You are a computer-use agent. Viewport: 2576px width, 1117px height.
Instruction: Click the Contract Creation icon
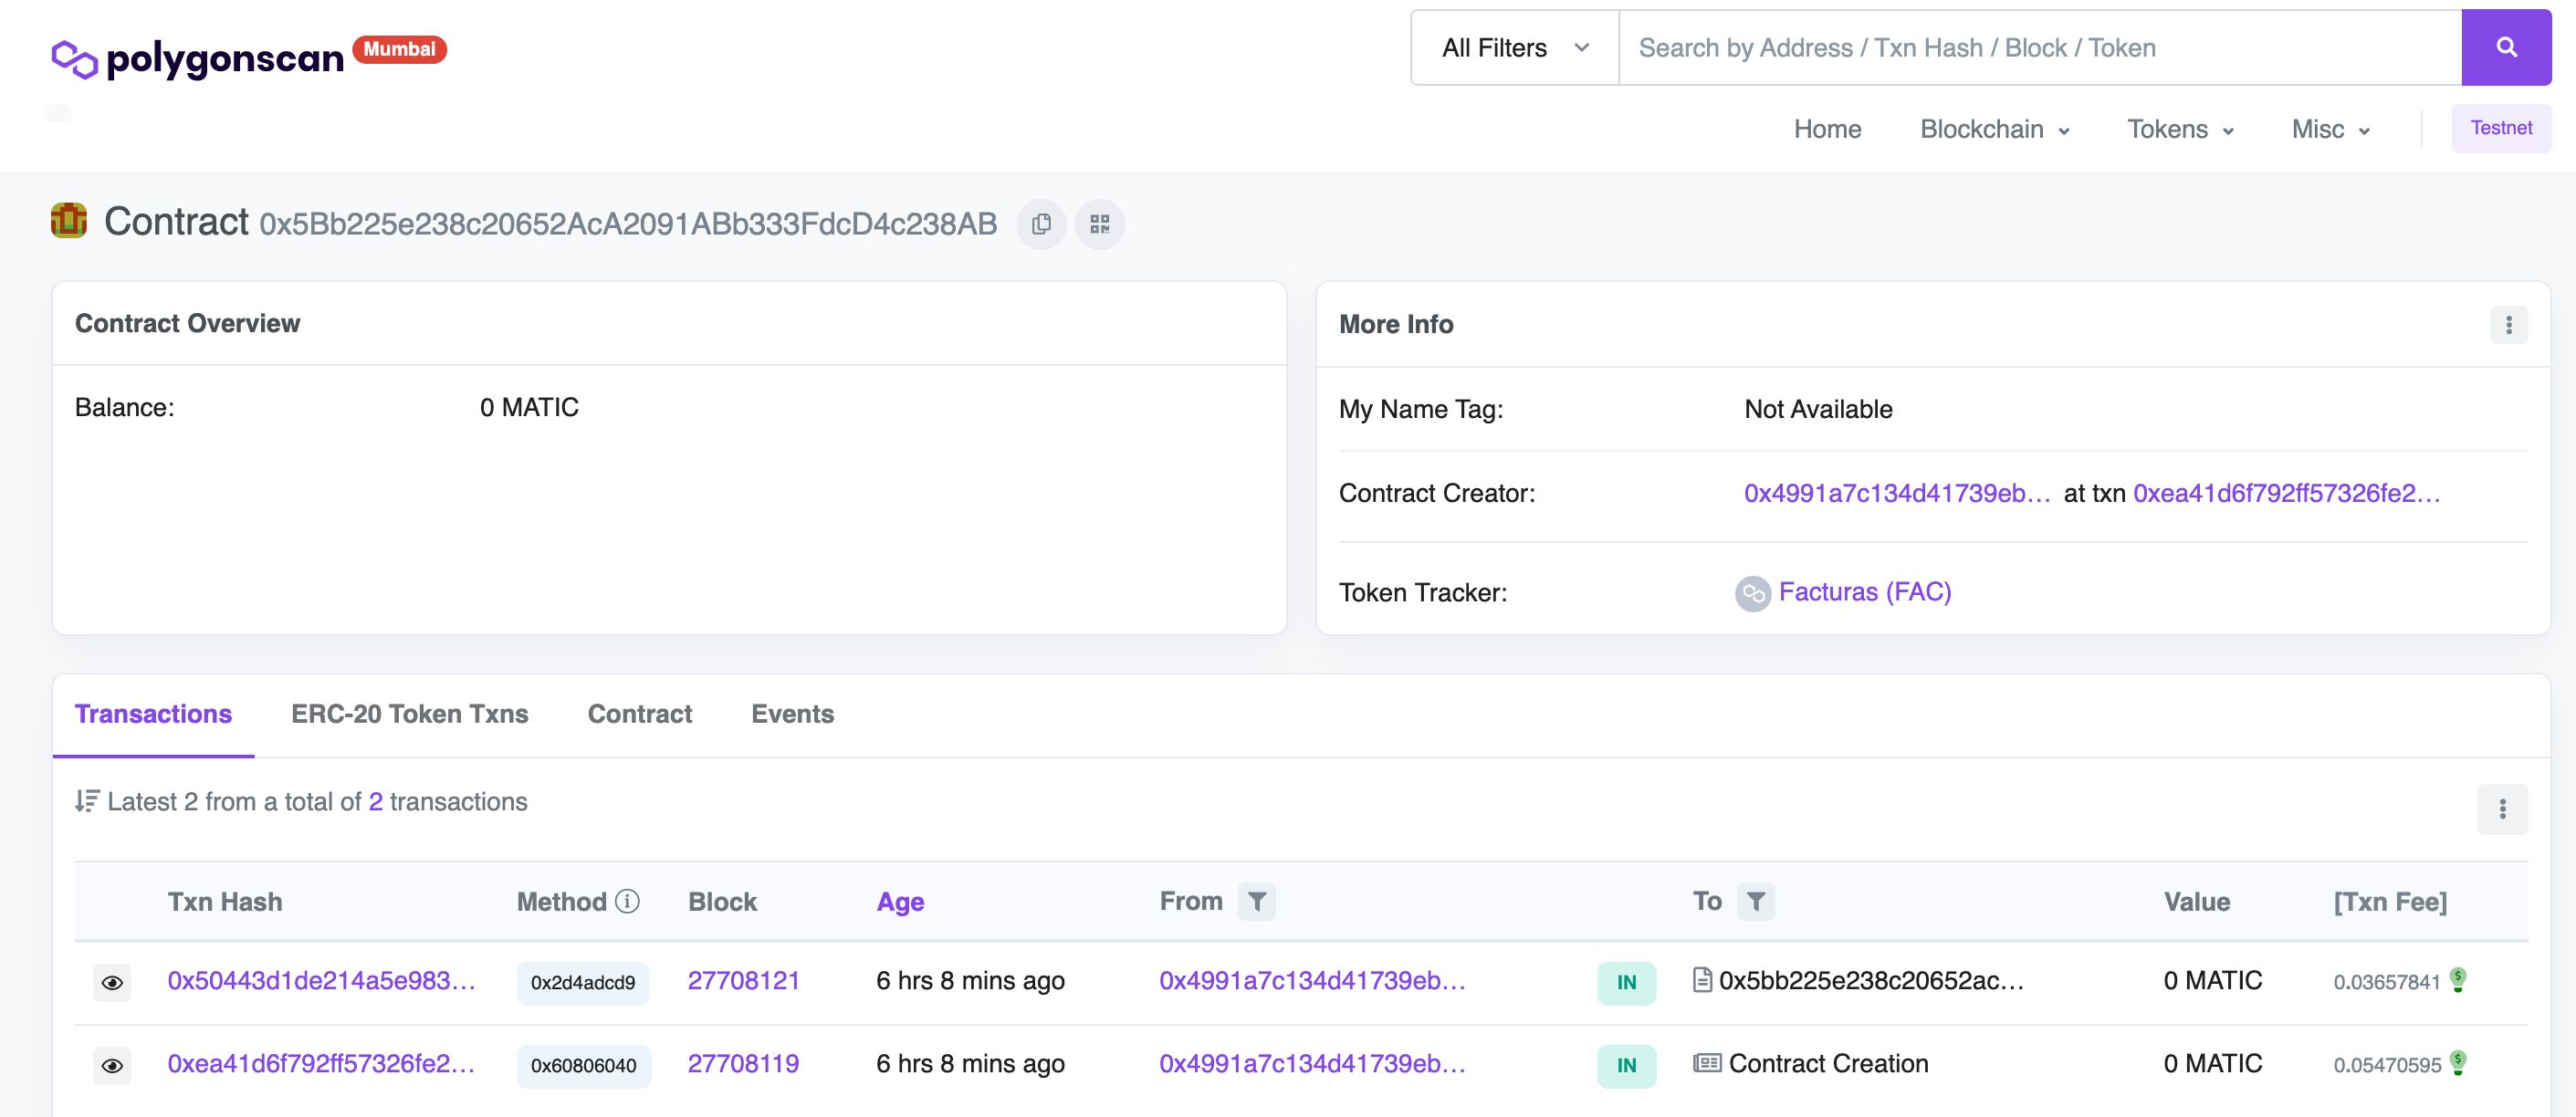[x=1707, y=1063]
